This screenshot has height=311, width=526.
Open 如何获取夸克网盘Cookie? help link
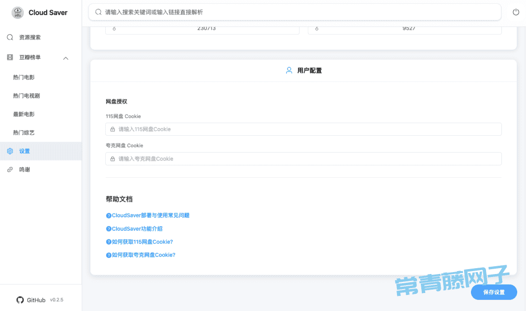[144, 255]
